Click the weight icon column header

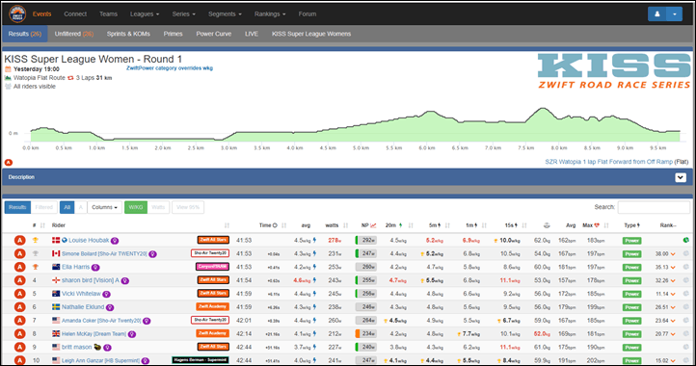pyautogui.click(x=547, y=225)
